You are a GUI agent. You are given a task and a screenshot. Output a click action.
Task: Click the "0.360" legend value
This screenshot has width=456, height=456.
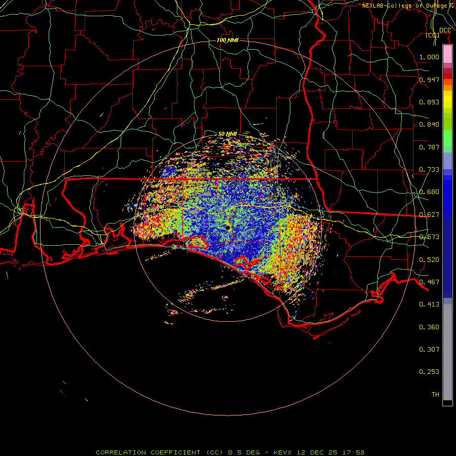tap(429, 327)
